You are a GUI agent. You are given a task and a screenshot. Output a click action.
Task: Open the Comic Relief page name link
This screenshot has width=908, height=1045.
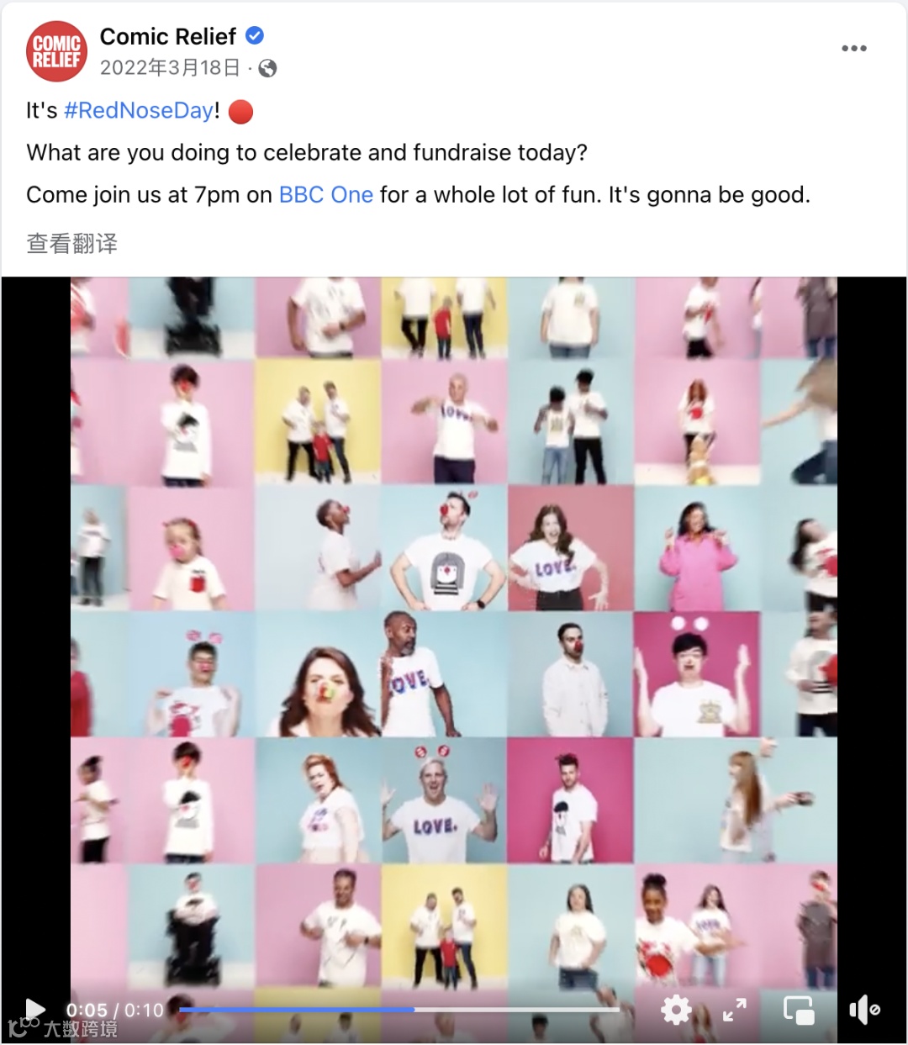pos(168,36)
